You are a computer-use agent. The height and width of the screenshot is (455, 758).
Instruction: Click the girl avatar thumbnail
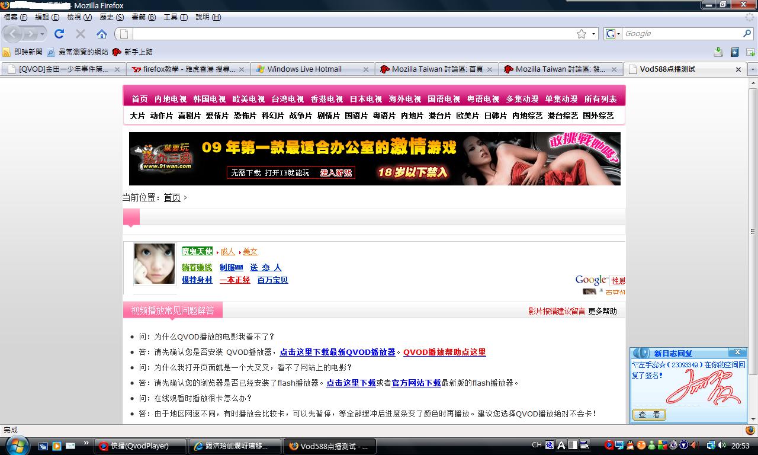pos(155,264)
